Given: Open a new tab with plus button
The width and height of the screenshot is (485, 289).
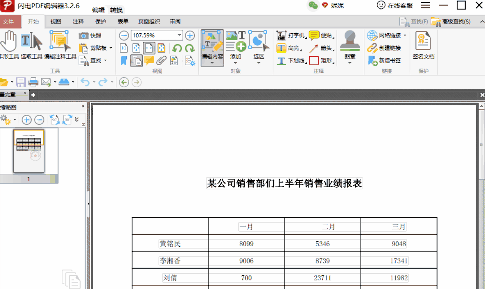Looking at the screenshot, I should click(33, 95).
